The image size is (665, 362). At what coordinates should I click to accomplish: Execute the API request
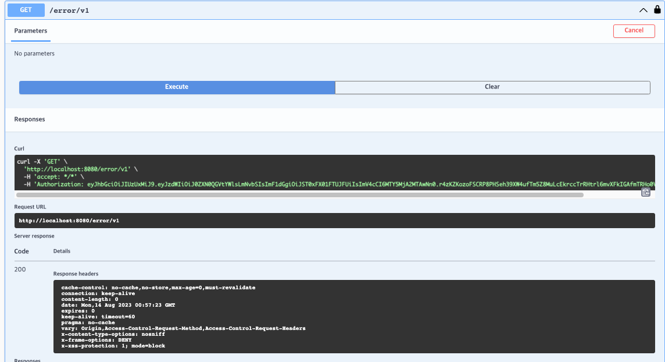177,87
